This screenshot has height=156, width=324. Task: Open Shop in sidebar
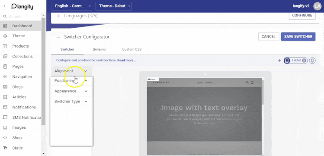point(17,138)
